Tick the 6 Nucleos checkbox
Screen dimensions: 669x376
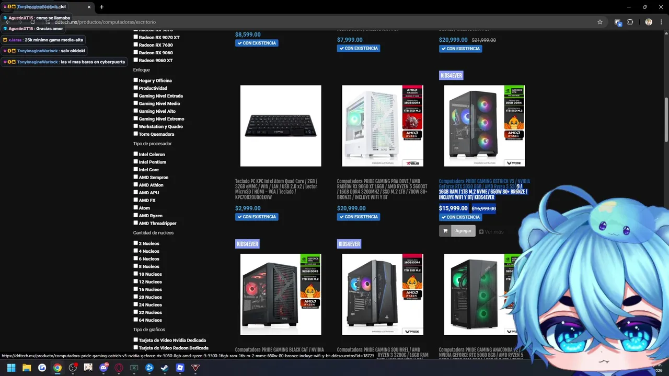coord(136,258)
